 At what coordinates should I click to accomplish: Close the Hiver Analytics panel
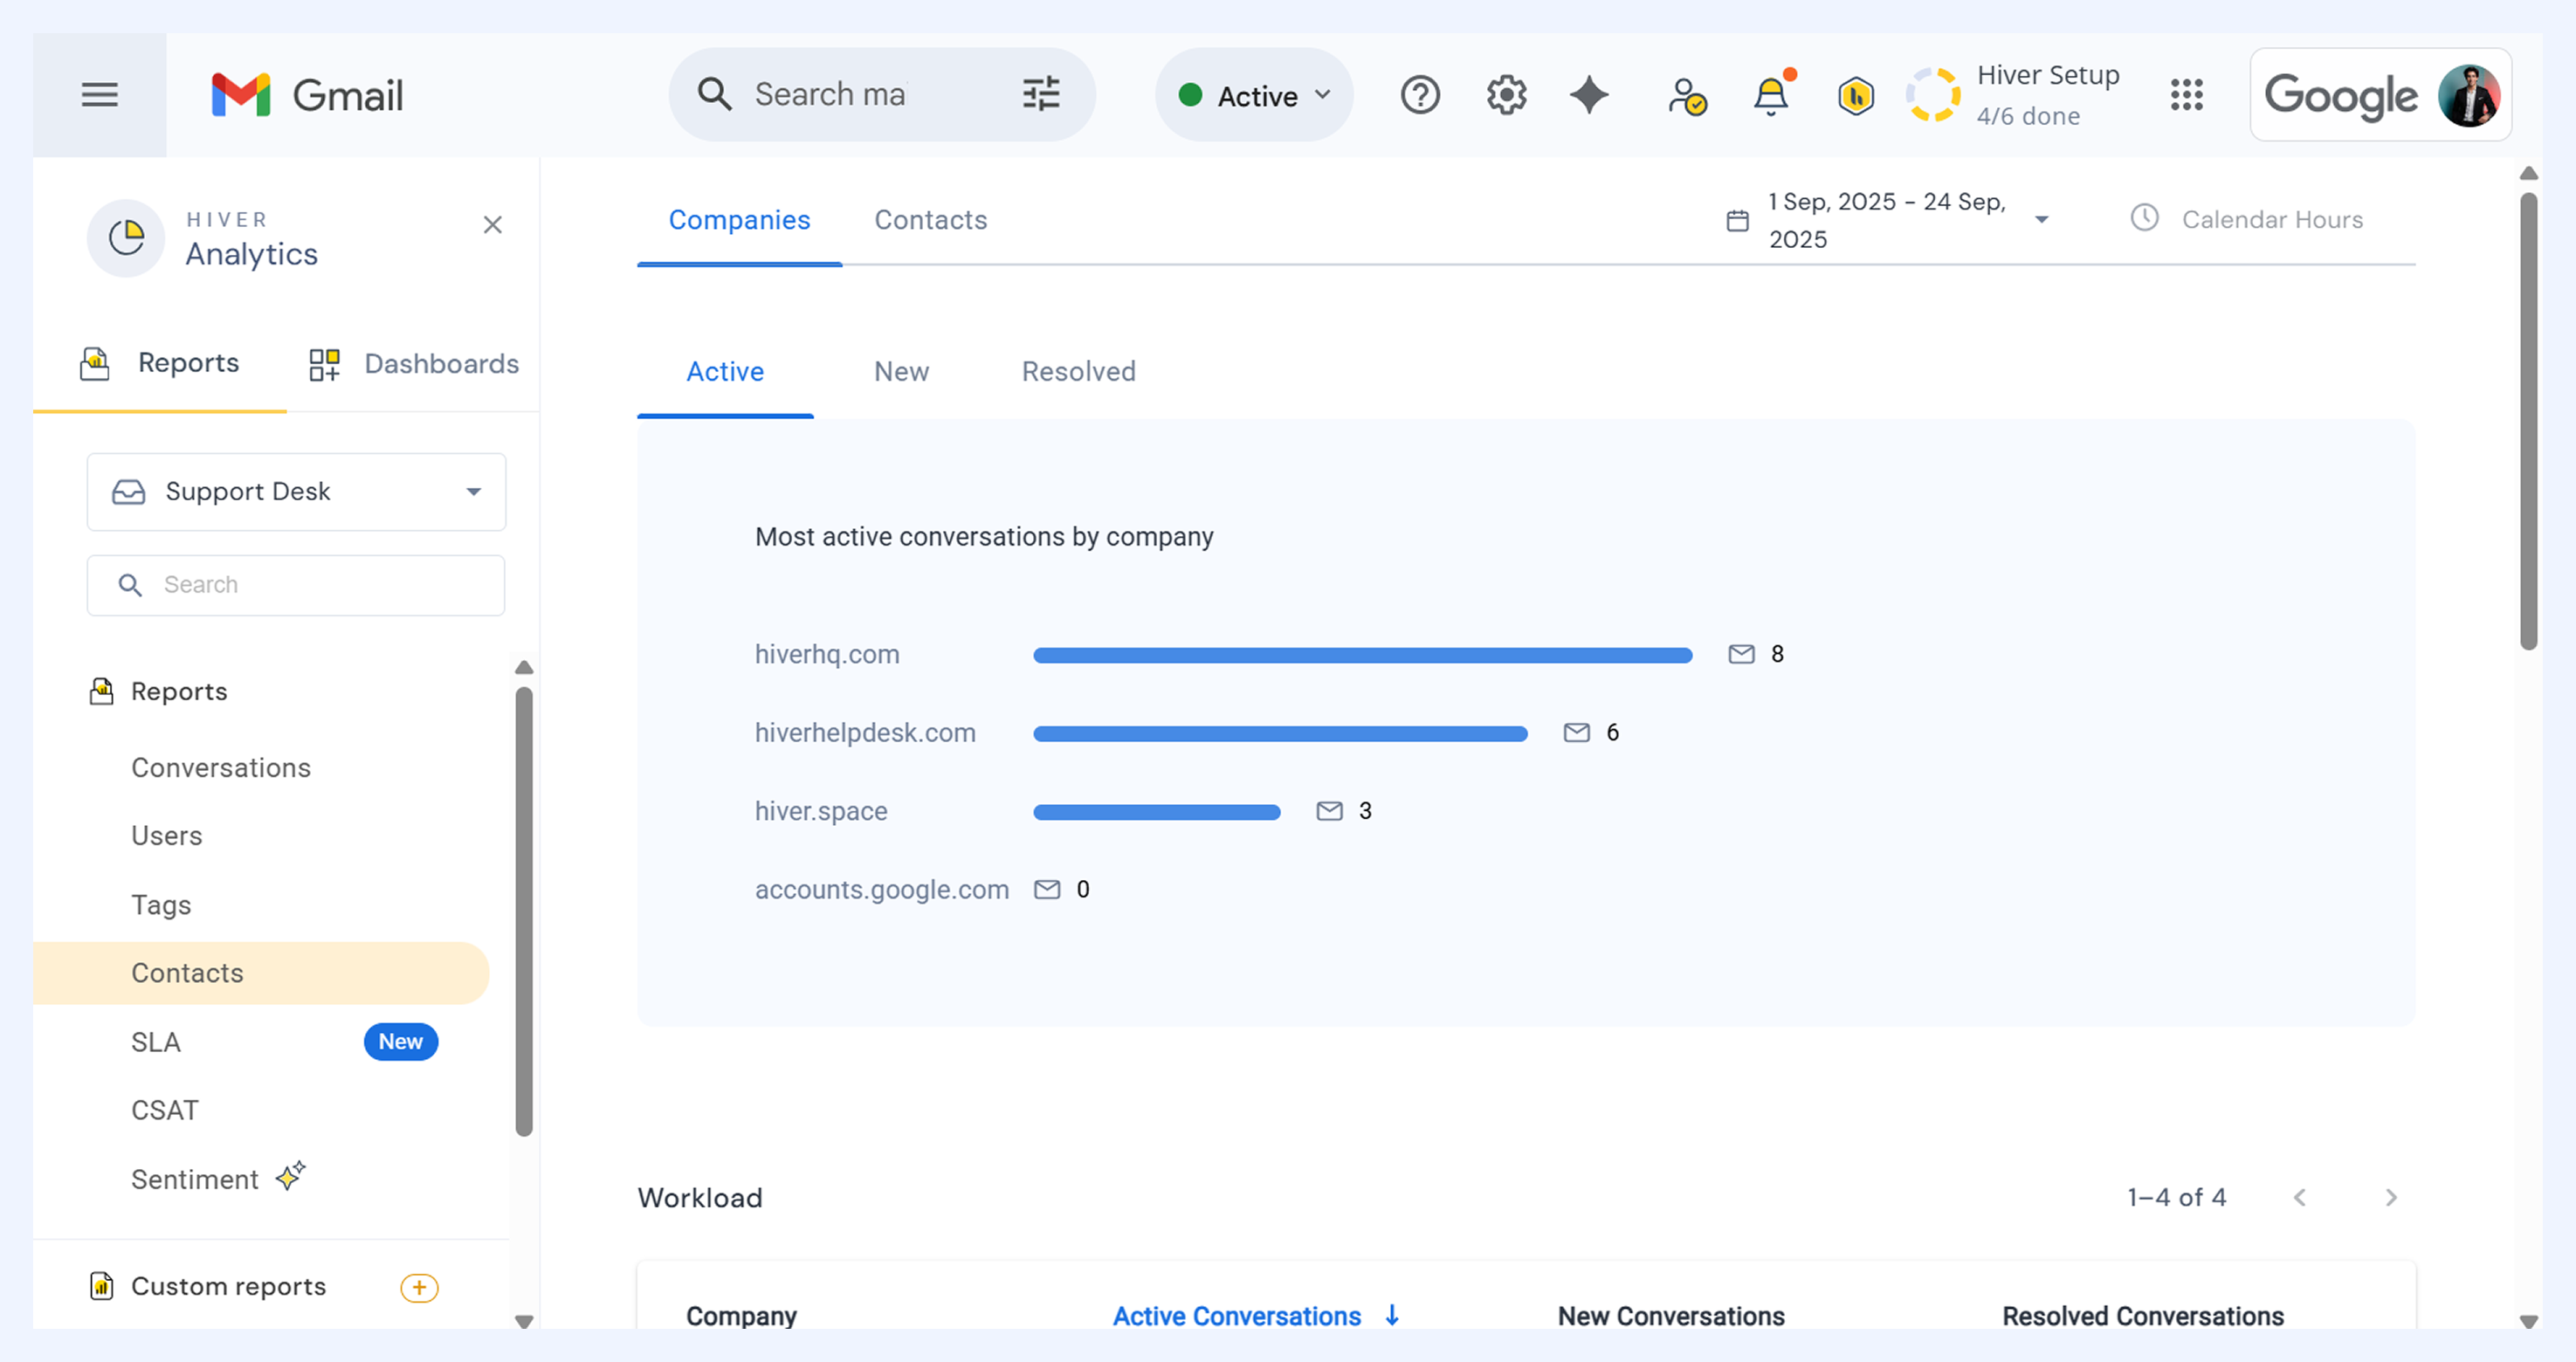(x=492, y=225)
